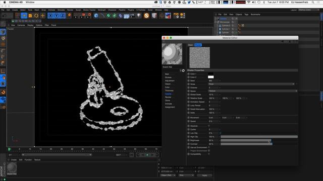The height and width of the screenshot is (181, 323).
Task: Open the Display menu in viewport
Action: [30, 25]
